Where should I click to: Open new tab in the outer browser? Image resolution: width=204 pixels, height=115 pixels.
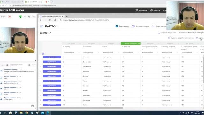pos(53,2)
